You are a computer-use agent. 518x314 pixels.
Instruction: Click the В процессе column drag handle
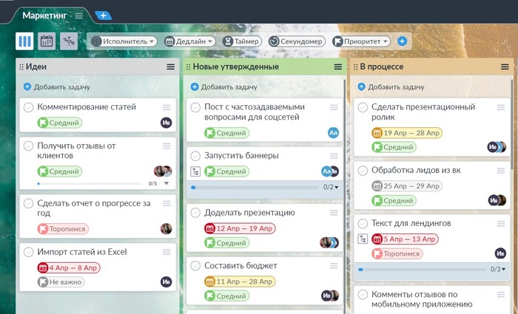pyautogui.click(x=355, y=67)
